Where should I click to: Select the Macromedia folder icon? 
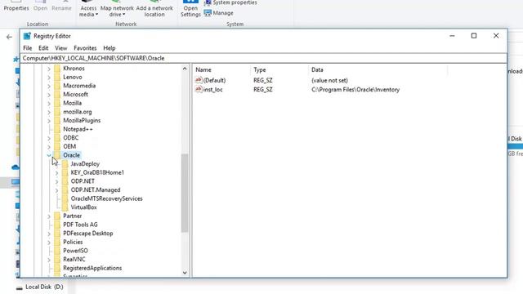pos(57,86)
